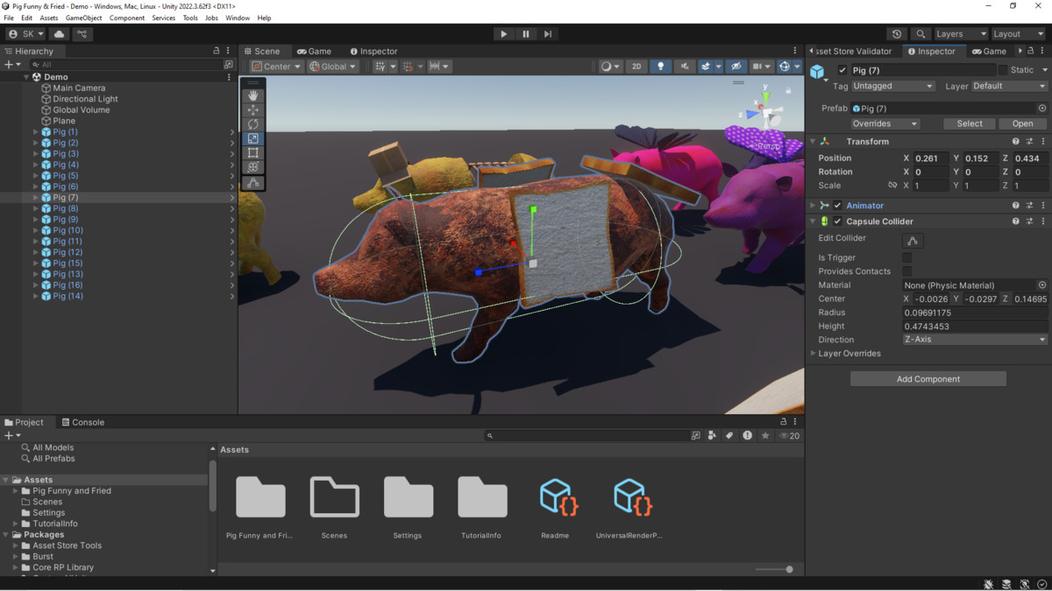Click the prefab Open button
1052x591 pixels.
1023,123
